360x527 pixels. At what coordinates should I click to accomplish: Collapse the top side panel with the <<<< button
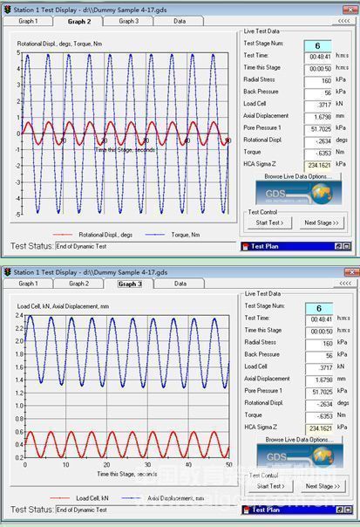pyautogui.click(x=343, y=21)
